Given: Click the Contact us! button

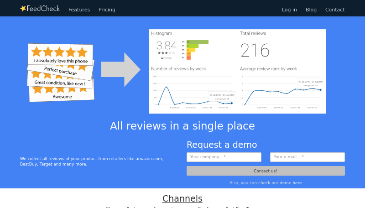Looking at the screenshot, I should point(266,171).
